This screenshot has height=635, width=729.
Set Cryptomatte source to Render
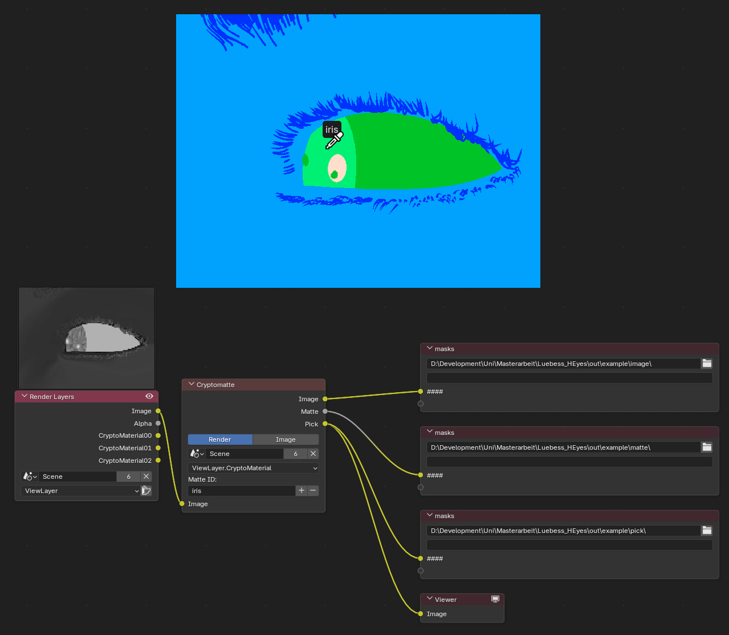tap(220, 439)
